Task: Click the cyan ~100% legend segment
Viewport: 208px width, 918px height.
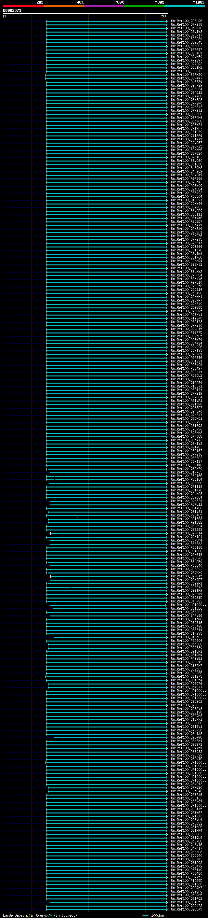Action: (185, 6)
